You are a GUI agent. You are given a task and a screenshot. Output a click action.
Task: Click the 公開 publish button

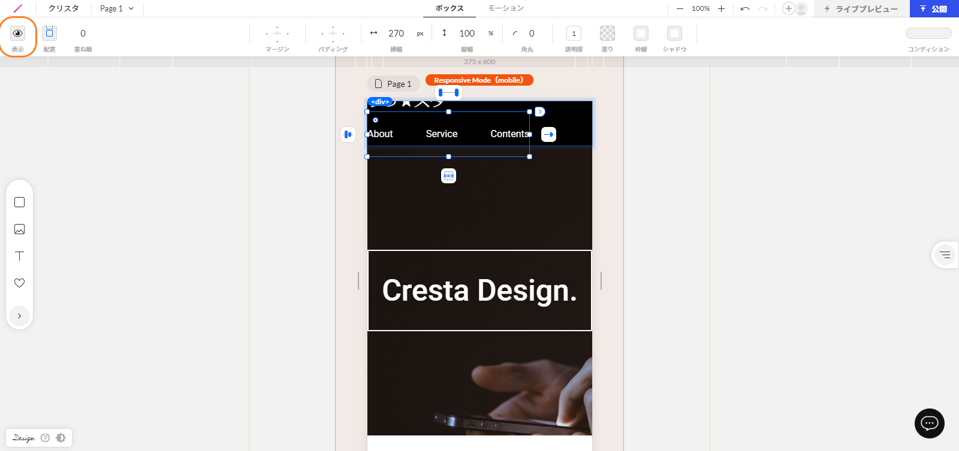[x=934, y=8]
